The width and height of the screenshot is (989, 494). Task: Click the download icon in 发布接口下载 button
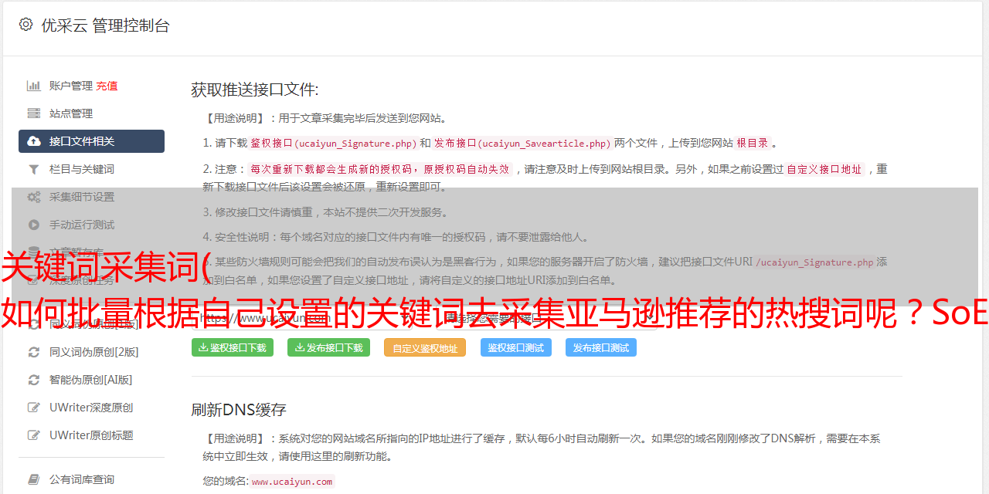pyautogui.click(x=300, y=348)
